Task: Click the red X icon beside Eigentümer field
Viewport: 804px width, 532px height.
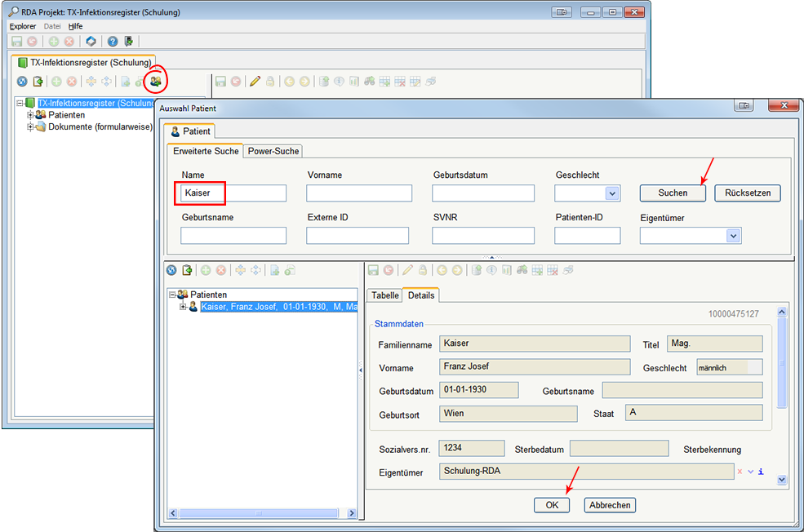Action: tap(740, 472)
